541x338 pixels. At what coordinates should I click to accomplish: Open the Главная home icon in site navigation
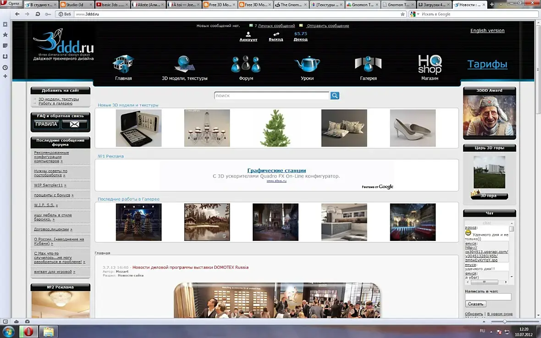(x=123, y=64)
